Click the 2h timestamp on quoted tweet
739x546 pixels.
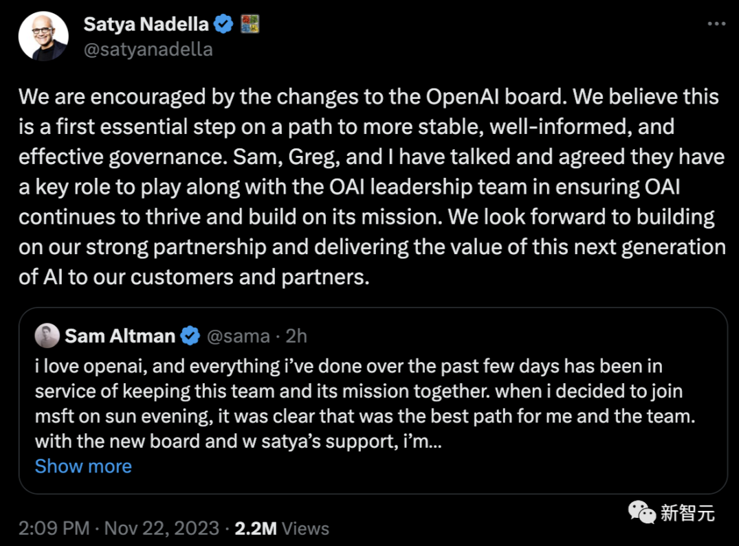296,336
